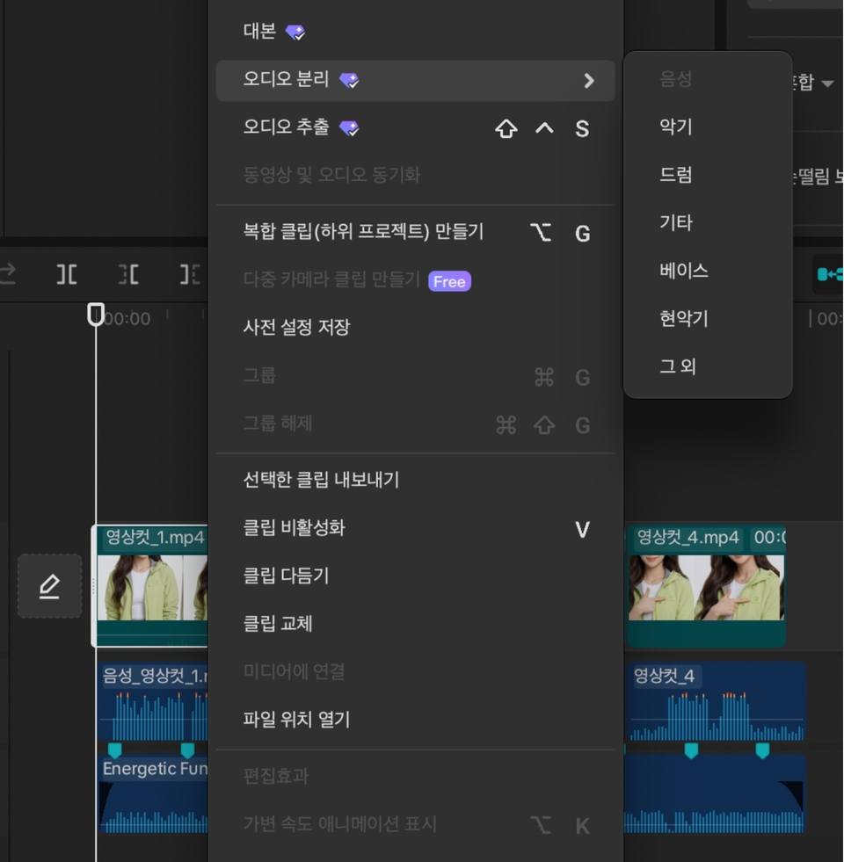
Task: Choose 클립 교체 from menu
Action: coord(415,624)
